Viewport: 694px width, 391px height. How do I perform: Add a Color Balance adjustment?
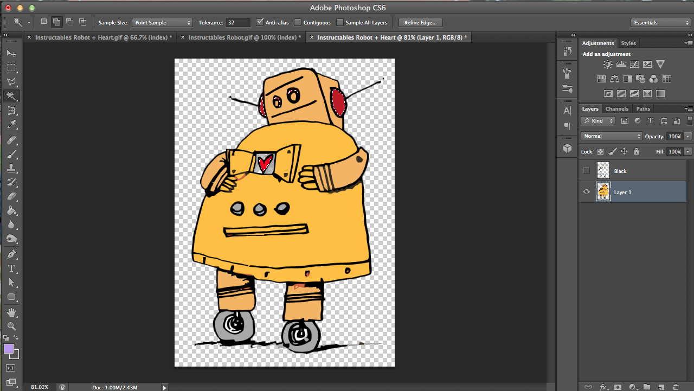[615, 79]
